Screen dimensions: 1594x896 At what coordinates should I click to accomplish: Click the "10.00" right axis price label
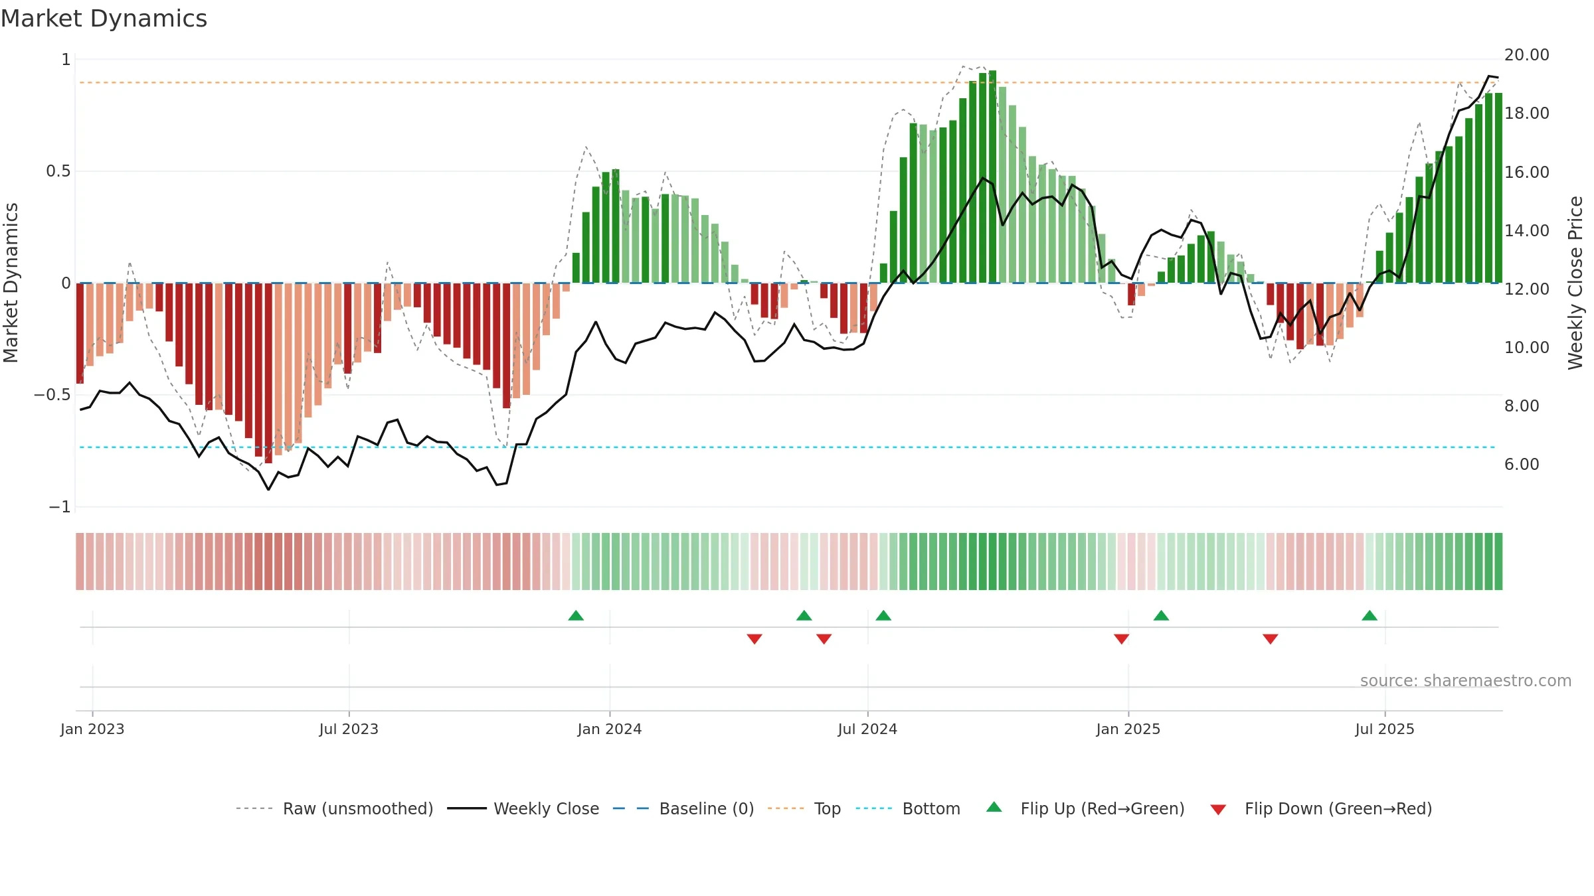[1527, 348]
